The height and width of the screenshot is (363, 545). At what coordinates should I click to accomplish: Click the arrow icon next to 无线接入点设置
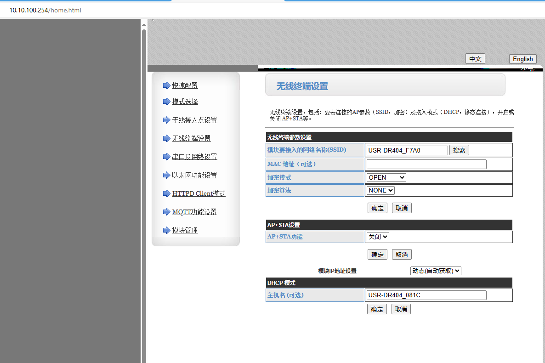pyautogui.click(x=166, y=120)
